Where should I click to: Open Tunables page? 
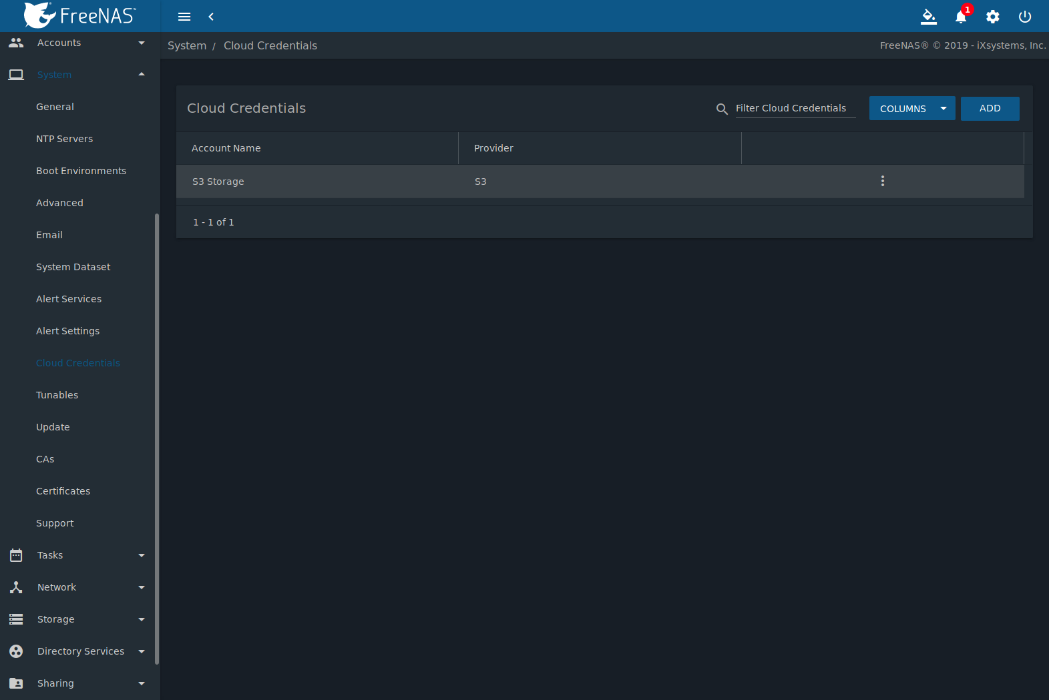point(57,395)
